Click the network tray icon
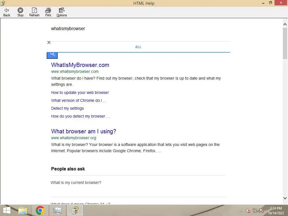Viewport: 288px width, 216px height. tap(255, 211)
